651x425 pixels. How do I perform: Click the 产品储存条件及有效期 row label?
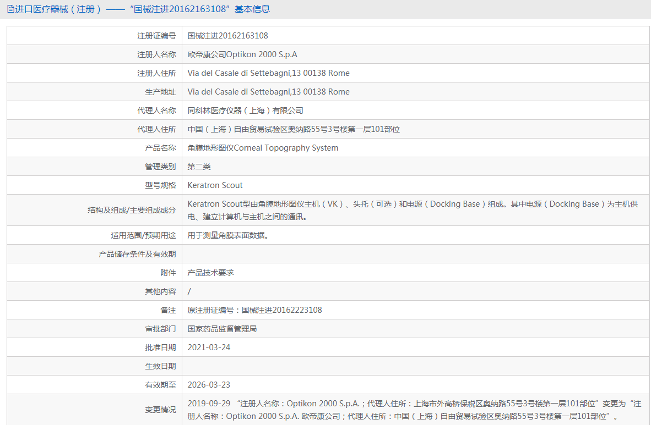(137, 254)
